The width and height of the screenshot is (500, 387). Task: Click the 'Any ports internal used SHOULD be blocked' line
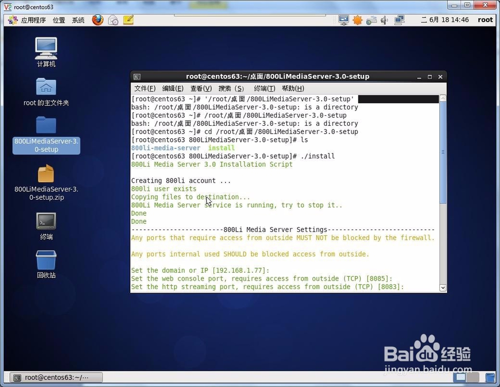click(250, 254)
